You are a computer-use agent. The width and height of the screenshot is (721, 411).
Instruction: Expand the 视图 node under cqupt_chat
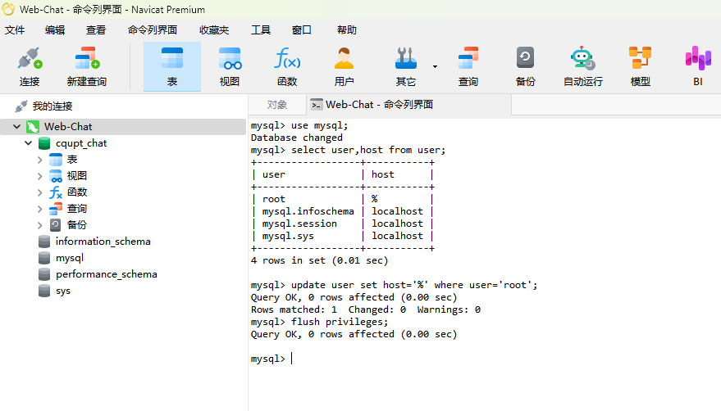pos(39,176)
